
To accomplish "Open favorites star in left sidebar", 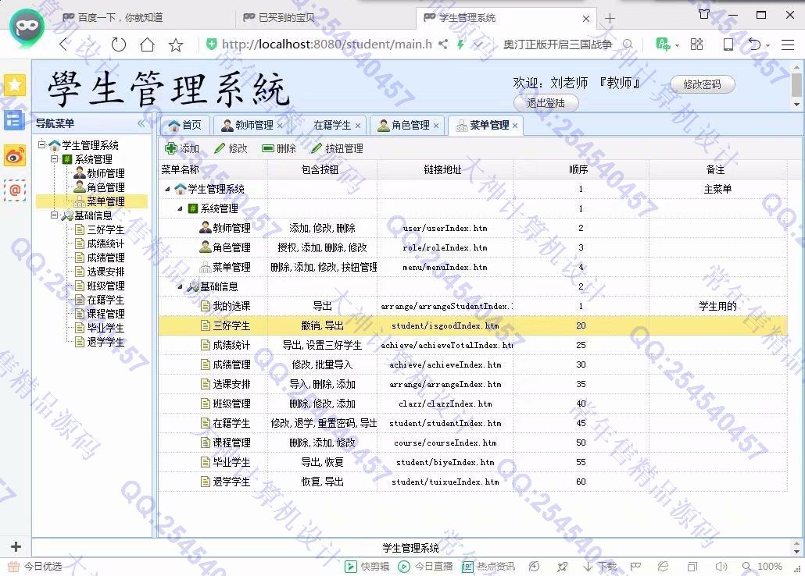I will coord(15,84).
